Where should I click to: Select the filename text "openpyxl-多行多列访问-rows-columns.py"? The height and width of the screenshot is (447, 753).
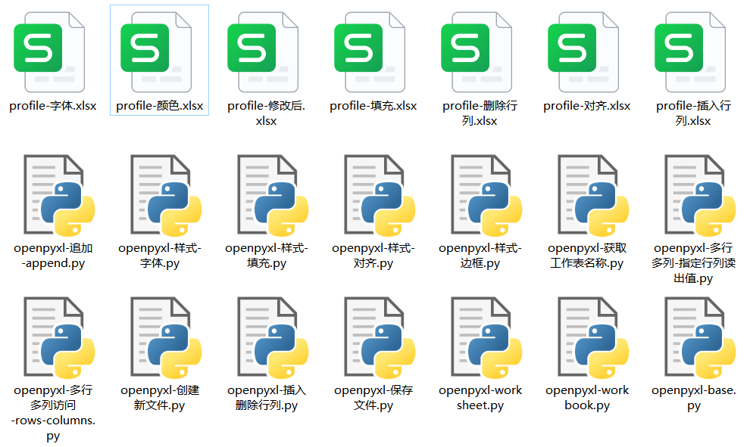click(x=53, y=413)
